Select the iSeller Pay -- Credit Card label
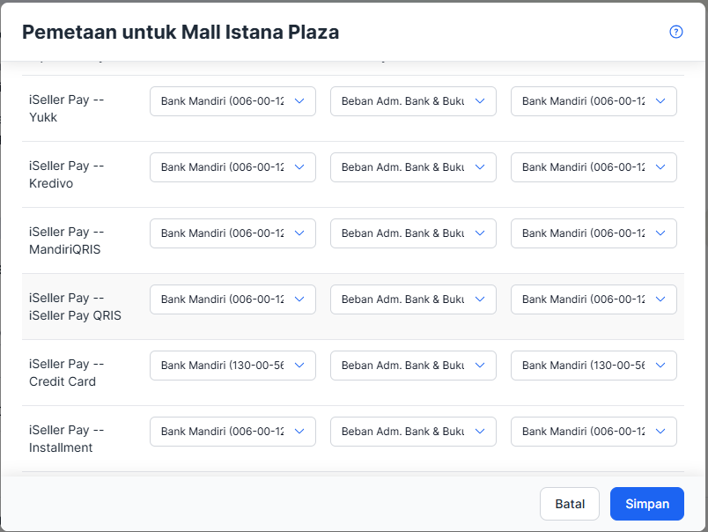Screen dimensions: 708x532 (66, 373)
